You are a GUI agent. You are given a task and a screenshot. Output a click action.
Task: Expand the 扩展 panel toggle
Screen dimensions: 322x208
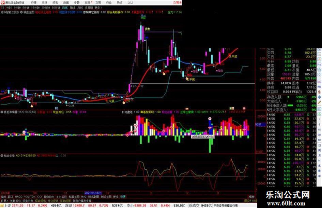click(4, 200)
